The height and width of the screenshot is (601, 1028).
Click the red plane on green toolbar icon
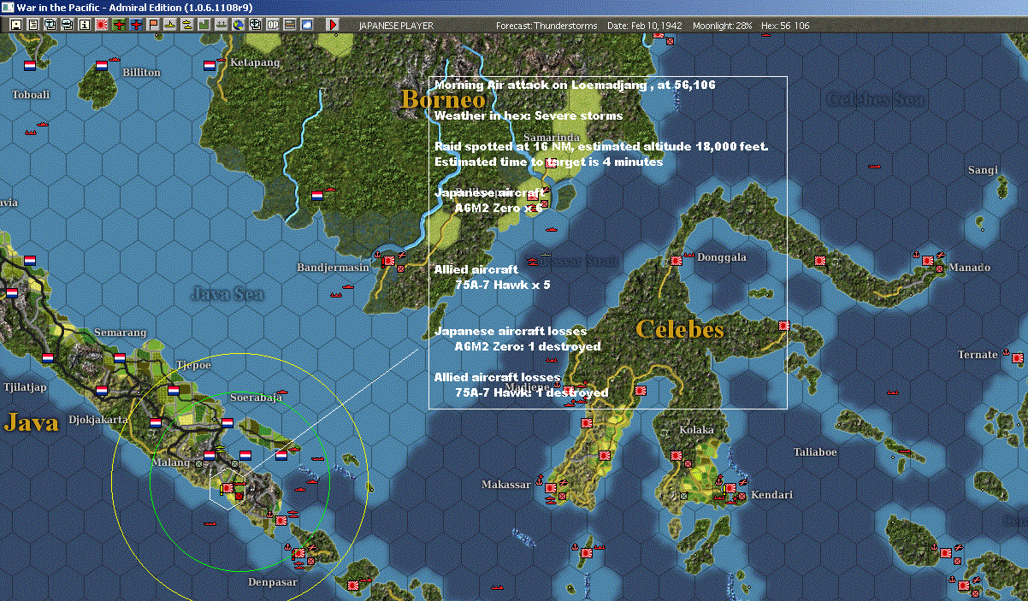click(119, 25)
